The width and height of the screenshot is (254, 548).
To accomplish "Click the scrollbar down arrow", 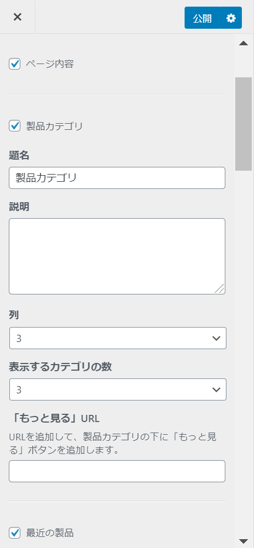I will pos(244,541).
